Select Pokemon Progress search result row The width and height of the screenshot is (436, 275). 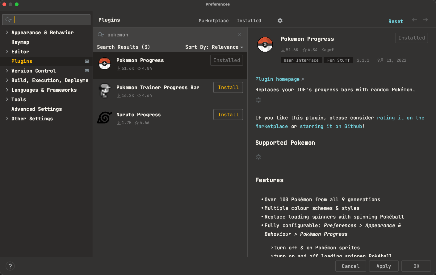tap(170, 65)
